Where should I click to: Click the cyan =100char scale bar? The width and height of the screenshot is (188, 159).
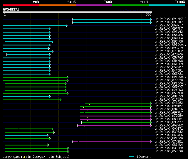131,157
